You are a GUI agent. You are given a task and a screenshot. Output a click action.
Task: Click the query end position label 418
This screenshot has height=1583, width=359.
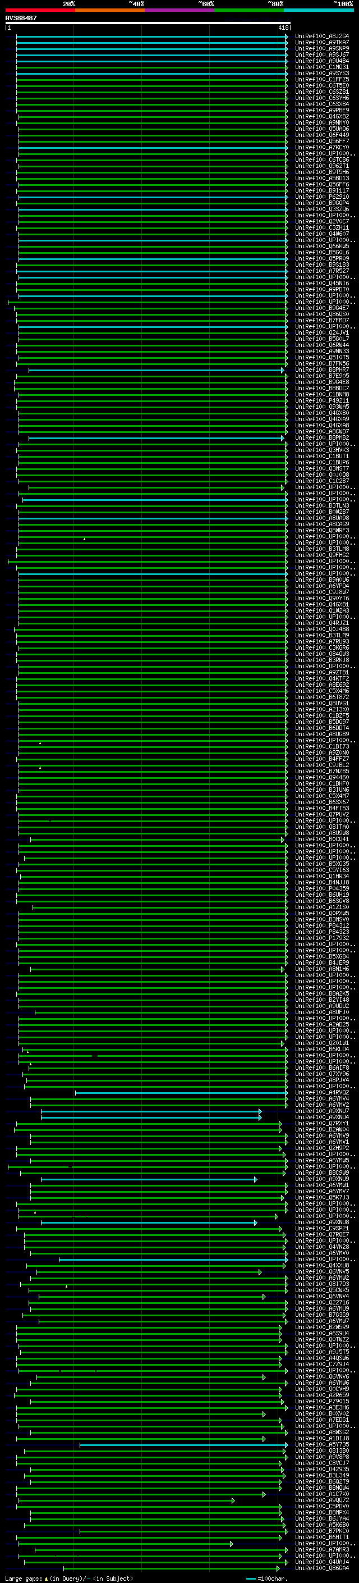click(283, 28)
